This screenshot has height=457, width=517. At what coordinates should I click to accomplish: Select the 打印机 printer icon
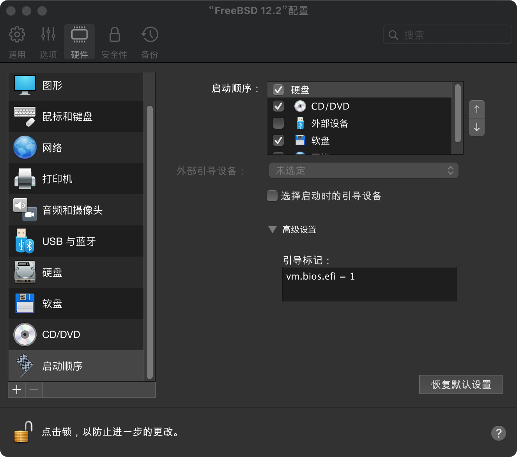[x=25, y=179]
